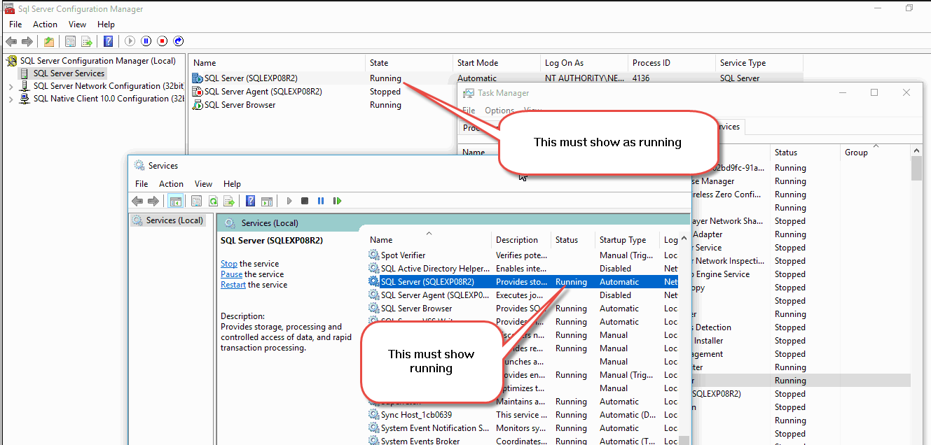Sort by Description column in Services
The width and height of the screenshot is (931, 445).
point(521,240)
